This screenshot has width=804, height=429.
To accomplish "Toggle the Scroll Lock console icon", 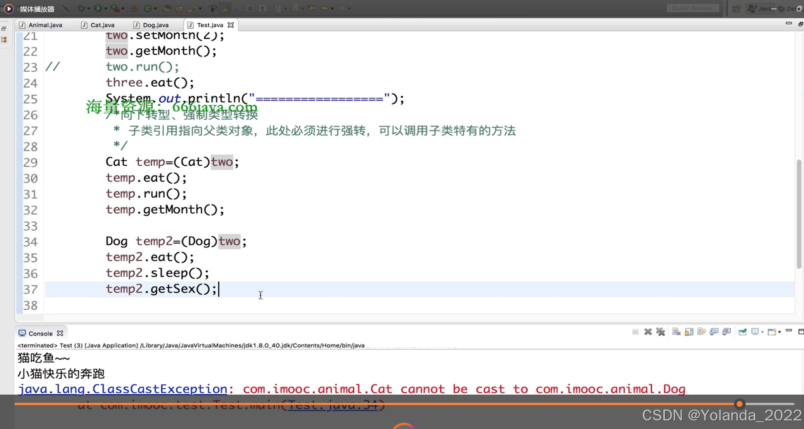I will click(689, 332).
